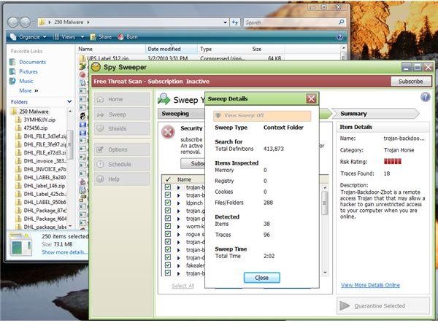This screenshot has height=328, width=438.
Task: Click the blue help question icon in Spy Sweeper
Action: (425, 97)
